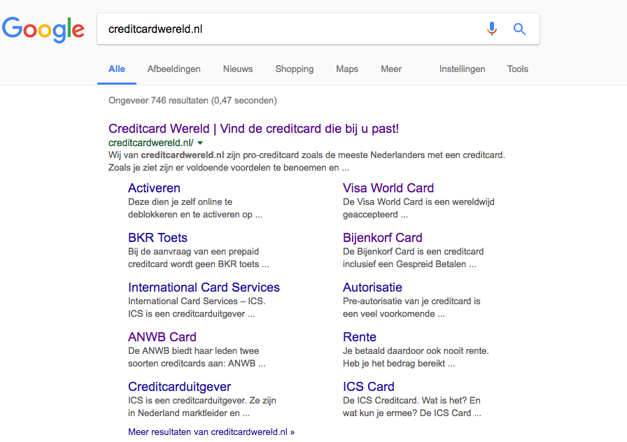Visit the BKR Toets sitelink
Screen dimensions: 627x442
tap(157, 237)
